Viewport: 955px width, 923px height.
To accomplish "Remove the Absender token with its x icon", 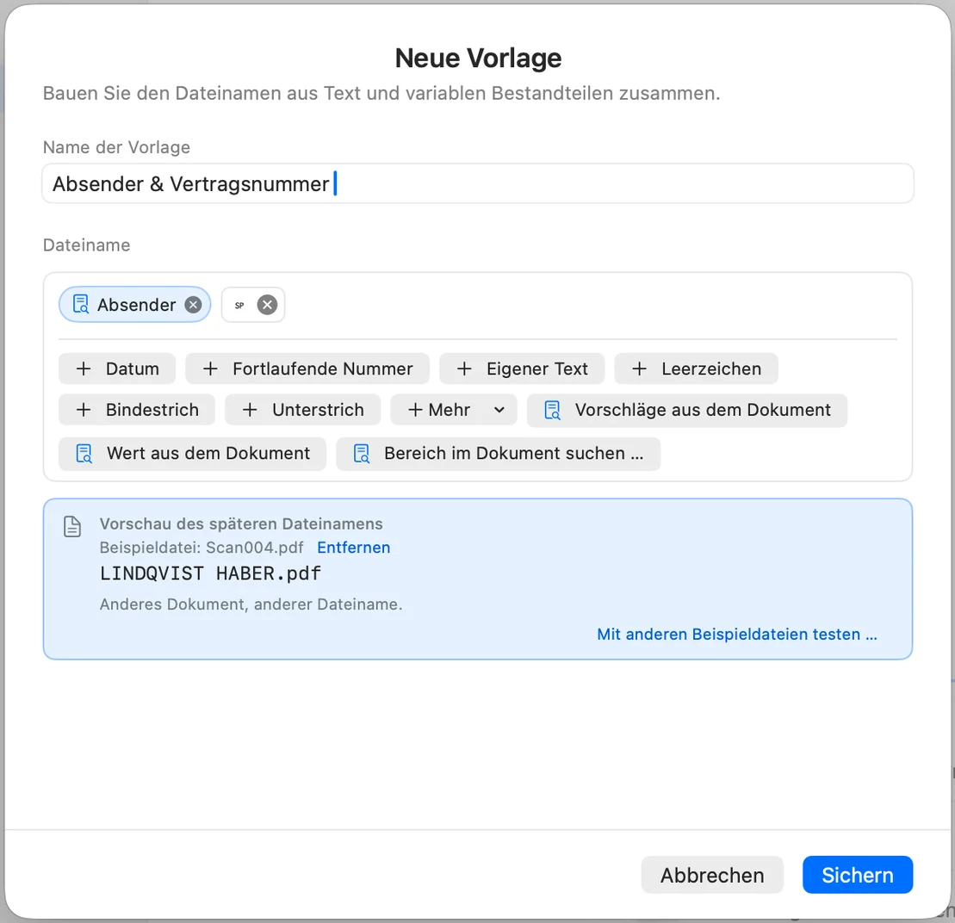I will pos(193,305).
